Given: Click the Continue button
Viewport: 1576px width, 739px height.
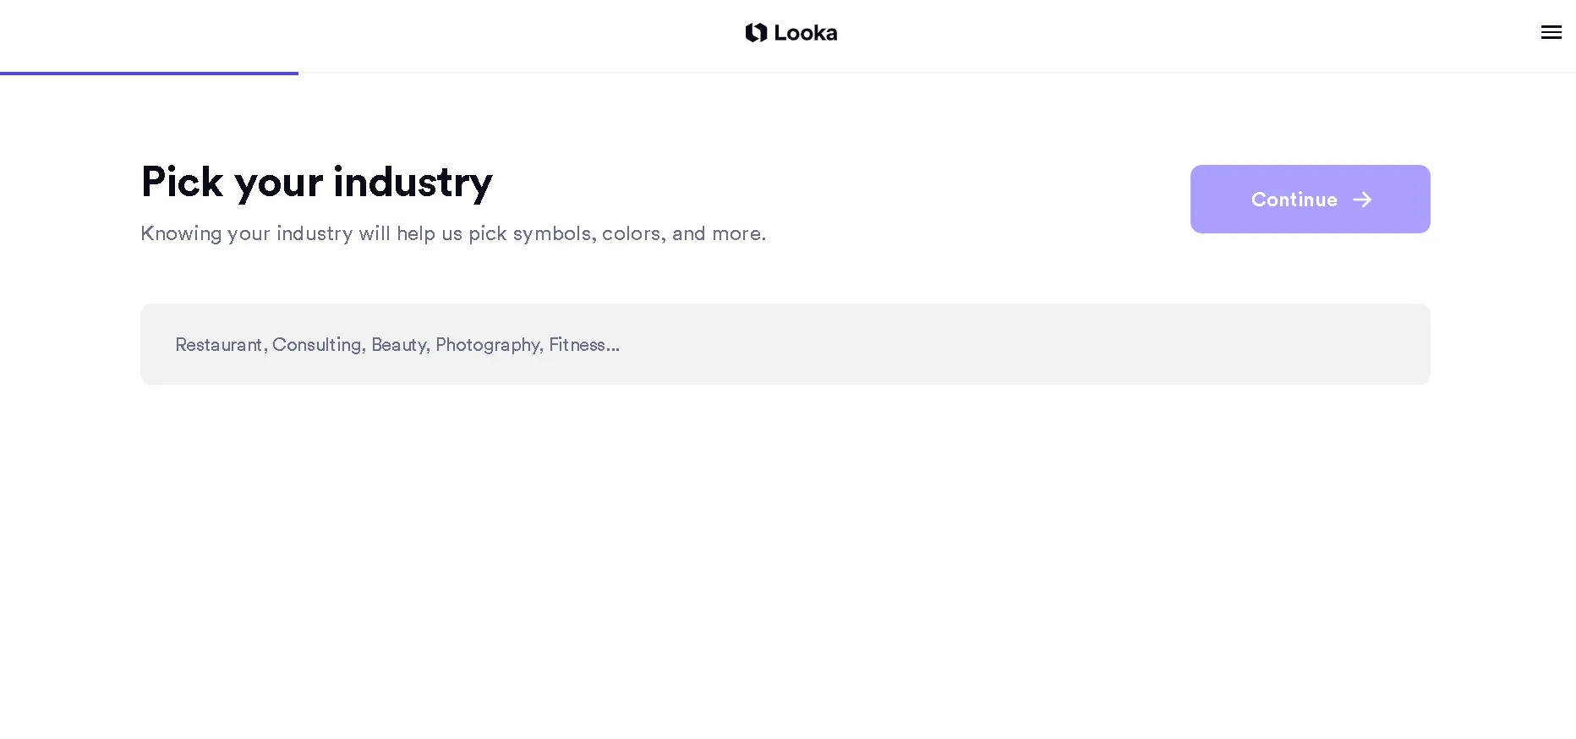Looking at the screenshot, I should click(x=1310, y=199).
